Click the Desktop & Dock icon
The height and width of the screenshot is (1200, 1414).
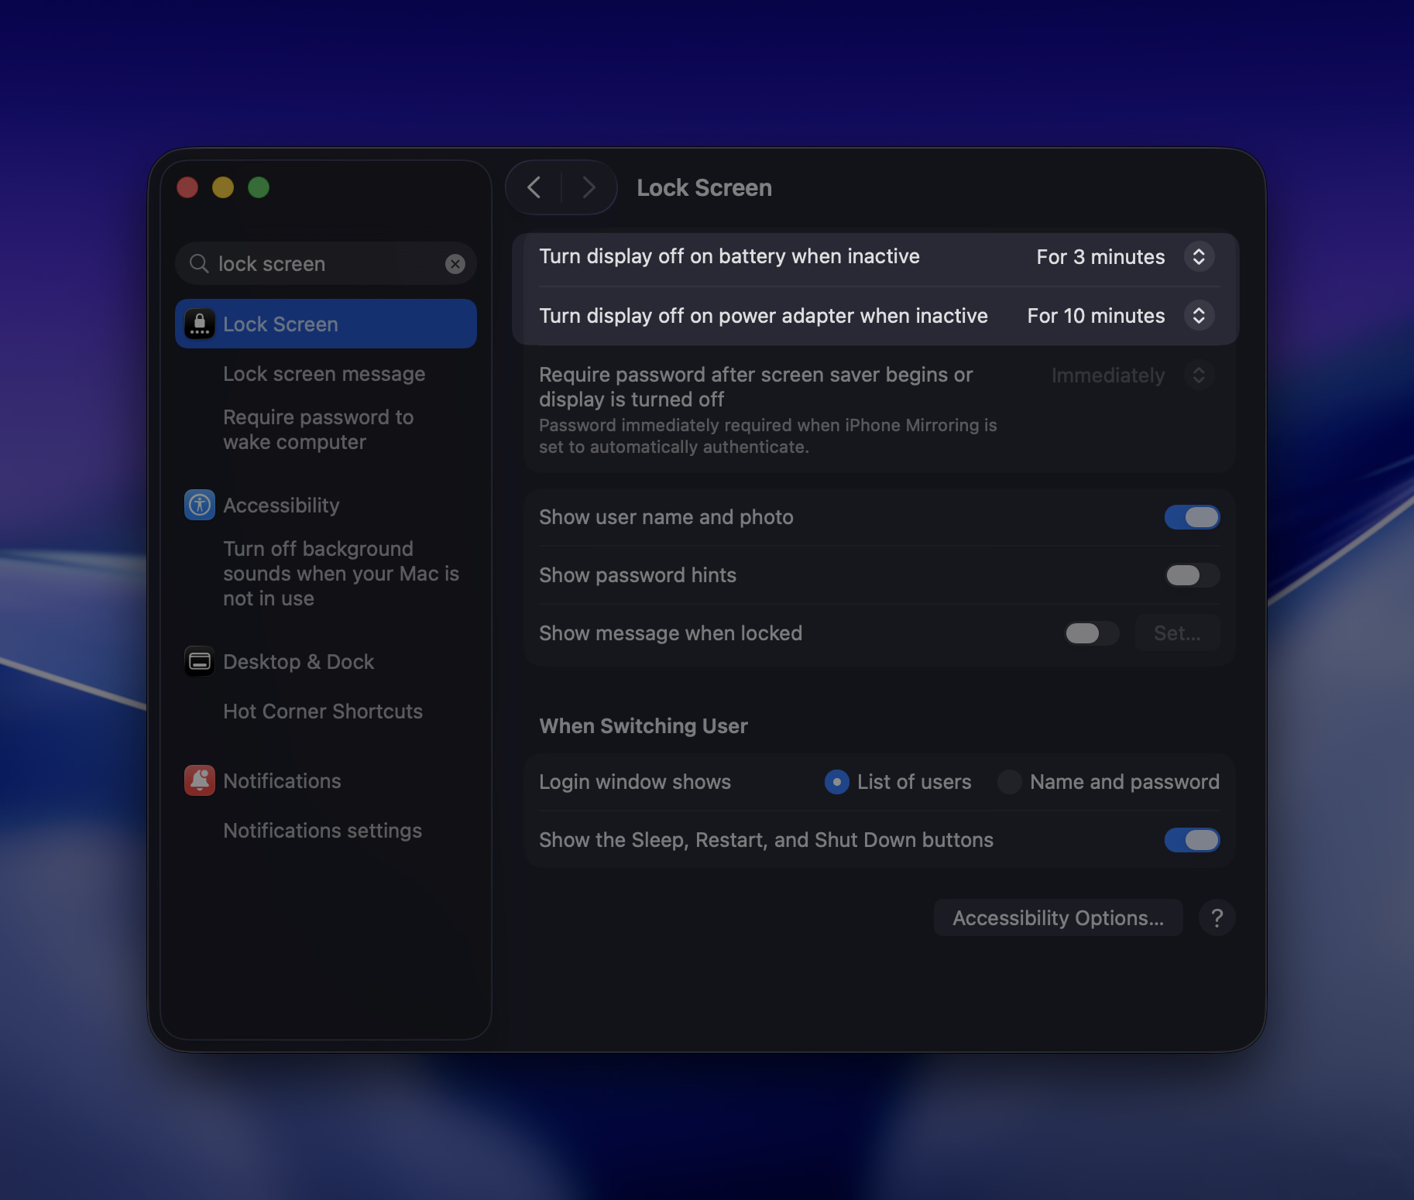[x=200, y=662]
